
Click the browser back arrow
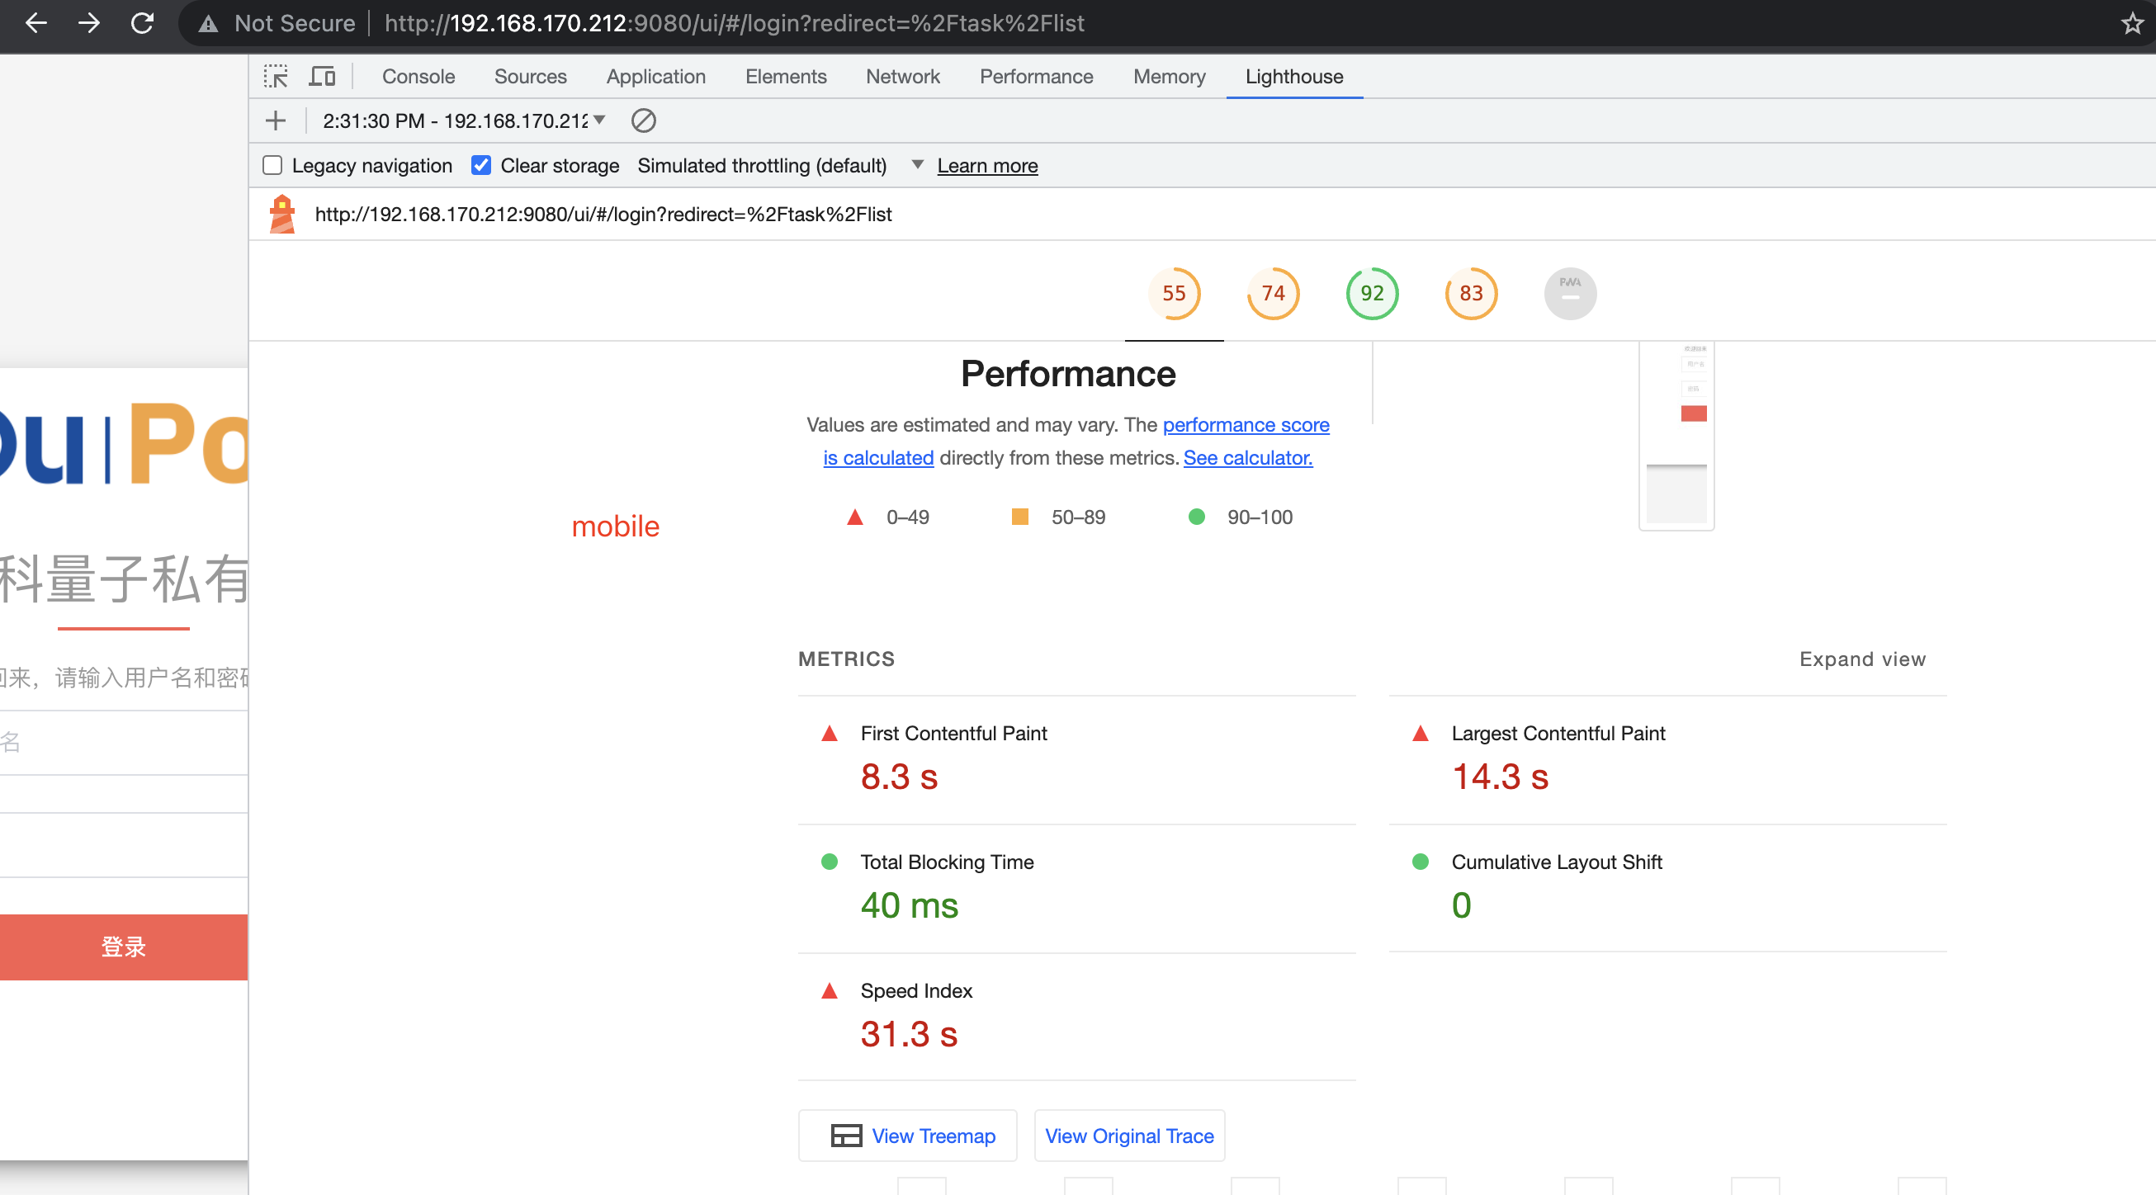36,22
